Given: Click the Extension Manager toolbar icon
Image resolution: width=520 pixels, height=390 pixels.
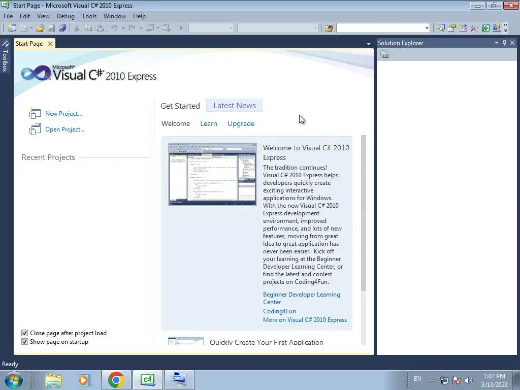Looking at the screenshot, I should [497, 28].
